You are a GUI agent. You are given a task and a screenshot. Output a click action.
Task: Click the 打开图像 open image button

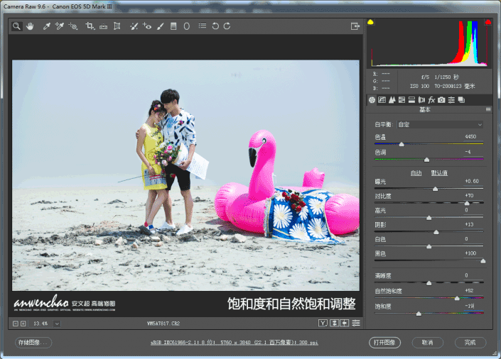384,343
